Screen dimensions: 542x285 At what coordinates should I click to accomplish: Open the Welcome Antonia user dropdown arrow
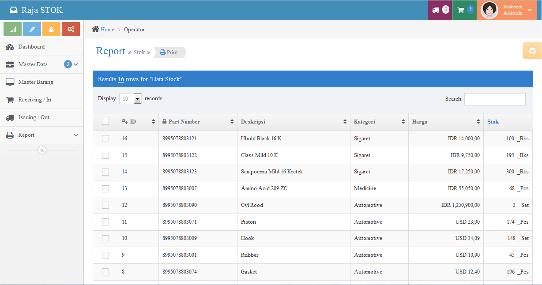(529, 10)
